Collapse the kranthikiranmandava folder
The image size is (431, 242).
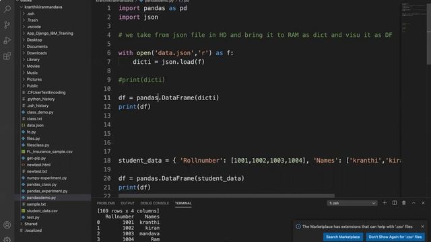pos(43,7)
